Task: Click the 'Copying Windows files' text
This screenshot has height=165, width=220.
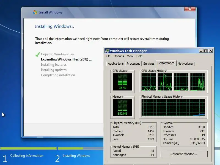Action: pos(58,54)
